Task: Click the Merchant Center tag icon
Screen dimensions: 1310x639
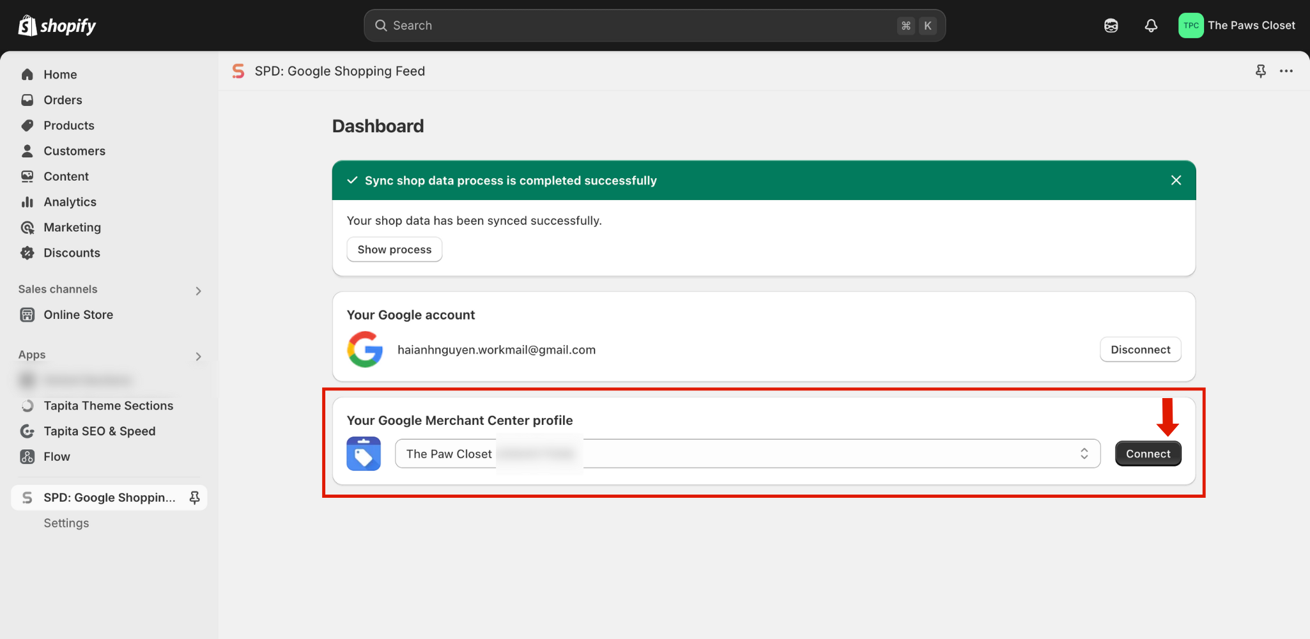Action: 364,454
